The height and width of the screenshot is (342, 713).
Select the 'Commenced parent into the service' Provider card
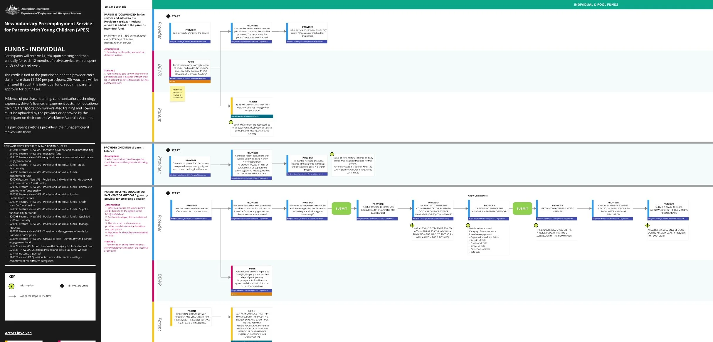pyautogui.click(x=190, y=32)
